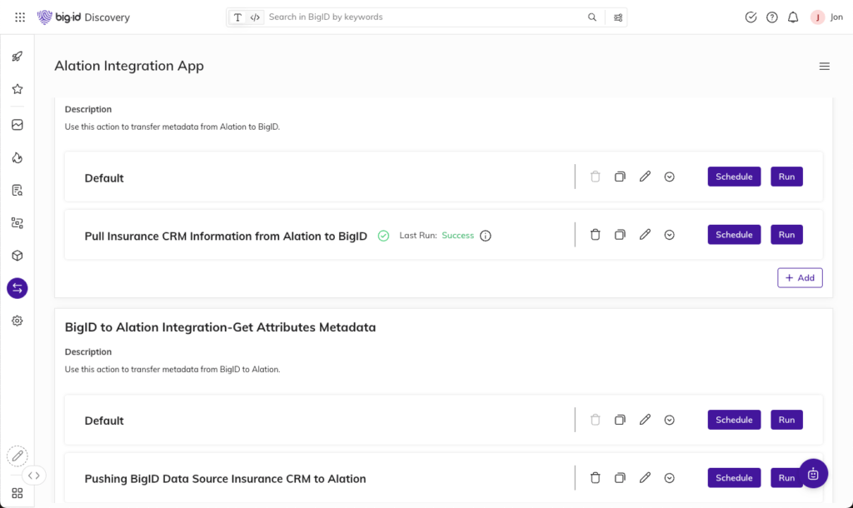853x508 pixels.
Task: Switch search to text mode toggle
Action: coord(238,17)
